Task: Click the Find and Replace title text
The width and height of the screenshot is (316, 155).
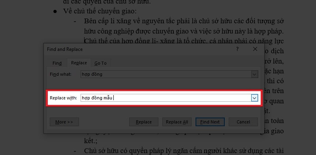Action: coord(65,49)
